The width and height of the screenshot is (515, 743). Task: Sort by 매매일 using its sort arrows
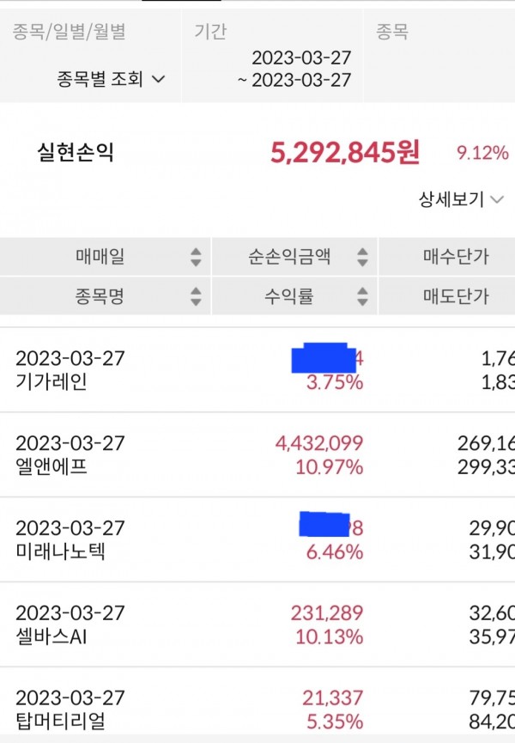(196, 256)
